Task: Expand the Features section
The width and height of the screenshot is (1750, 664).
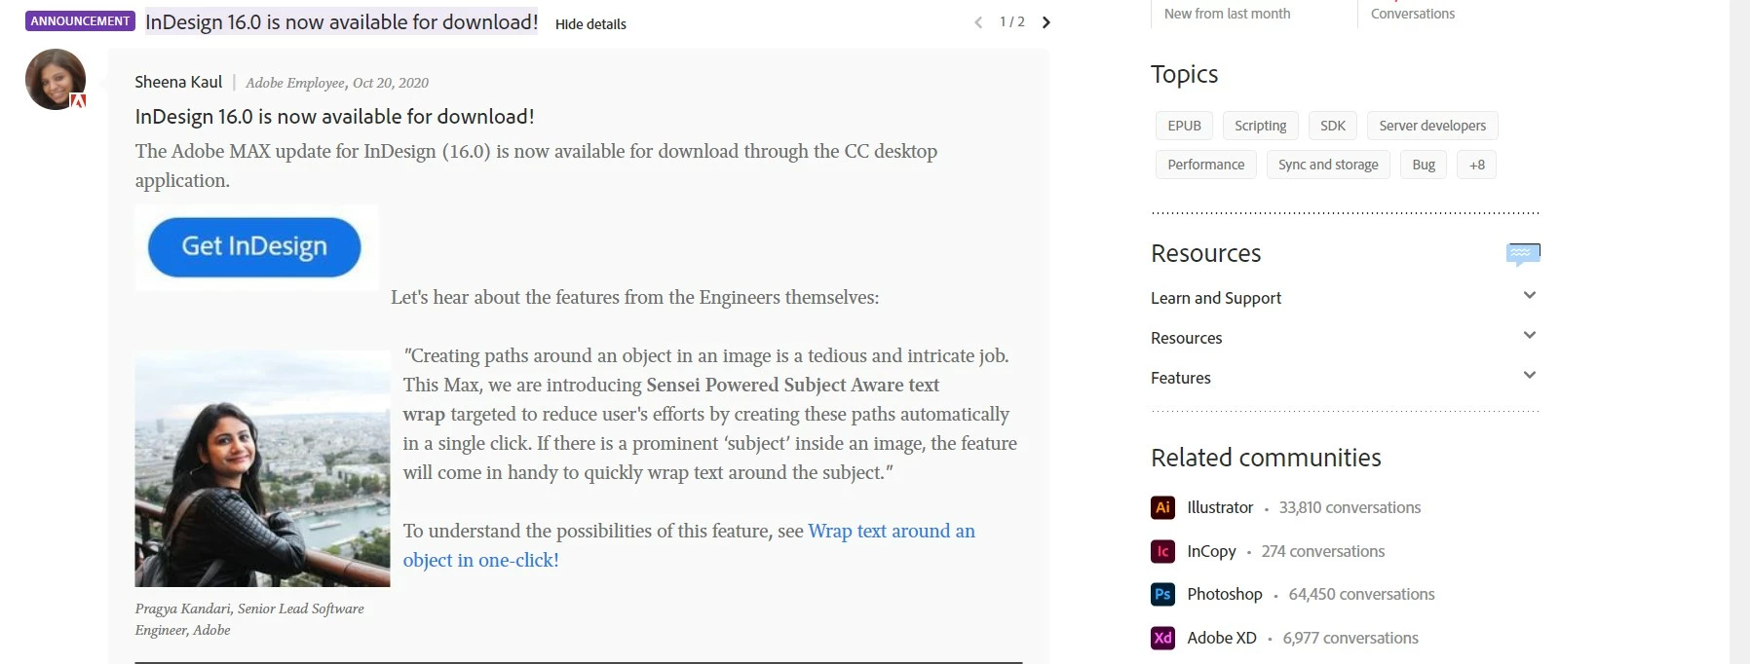Action: pyautogui.click(x=1345, y=378)
